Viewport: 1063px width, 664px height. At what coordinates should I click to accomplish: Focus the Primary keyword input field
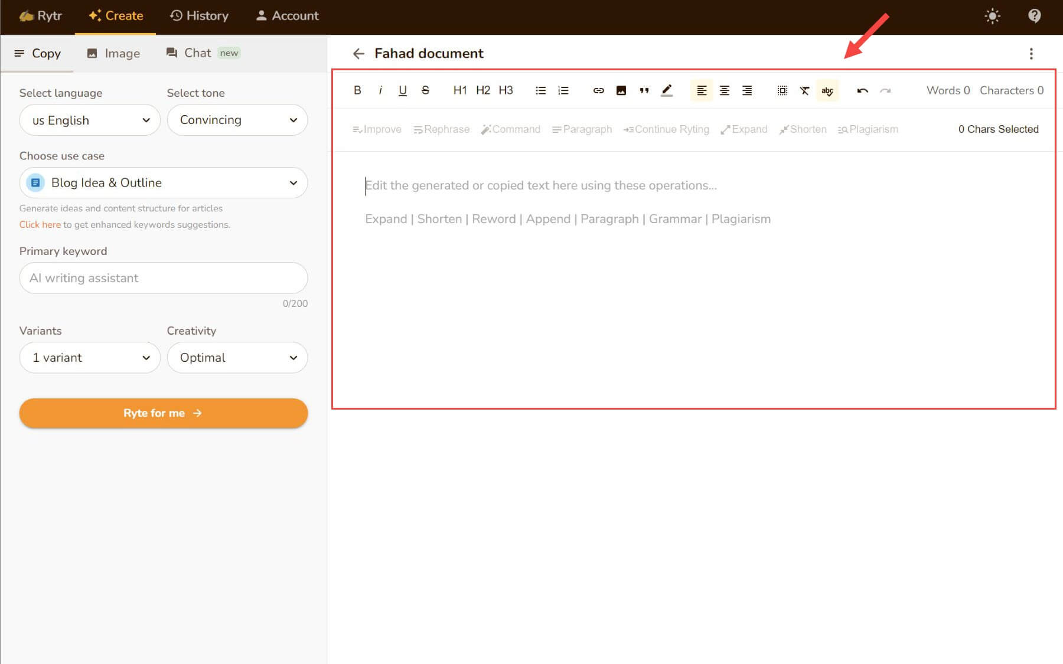click(x=164, y=278)
